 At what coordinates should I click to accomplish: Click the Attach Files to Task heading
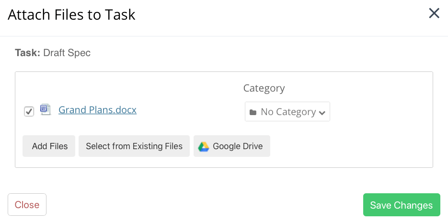pyautogui.click(x=71, y=14)
